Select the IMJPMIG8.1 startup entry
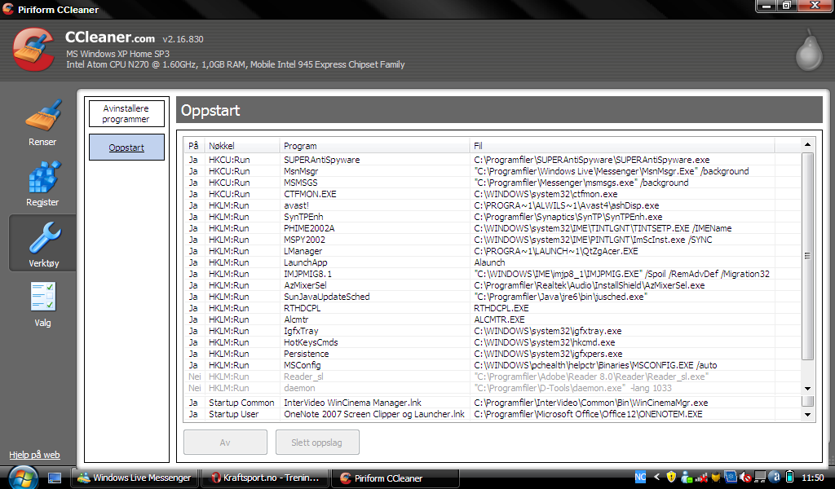Screen dimensions: 835x489 click(x=492, y=274)
